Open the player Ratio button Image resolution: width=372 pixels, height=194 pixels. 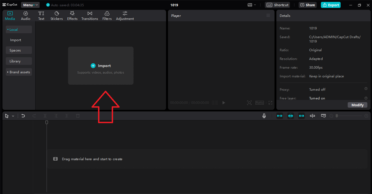coord(260,103)
